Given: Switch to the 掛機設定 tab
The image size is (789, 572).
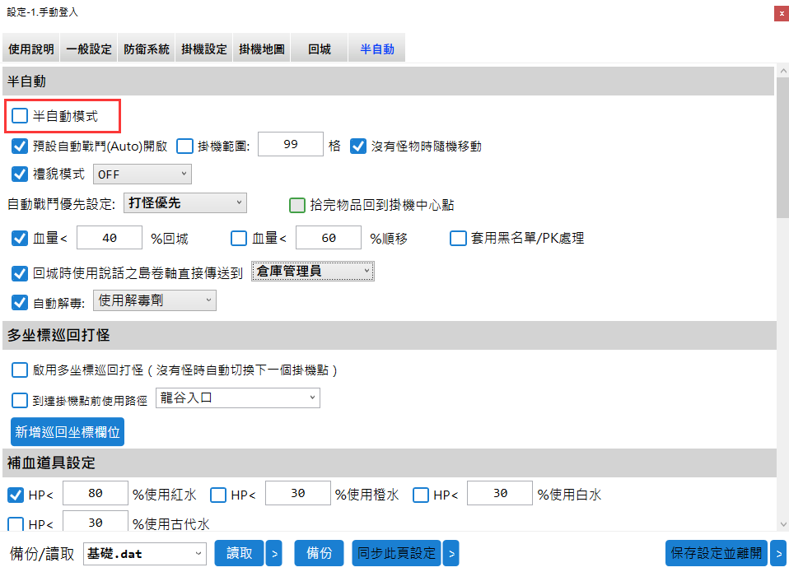Looking at the screenshot, I should (204, 49).
